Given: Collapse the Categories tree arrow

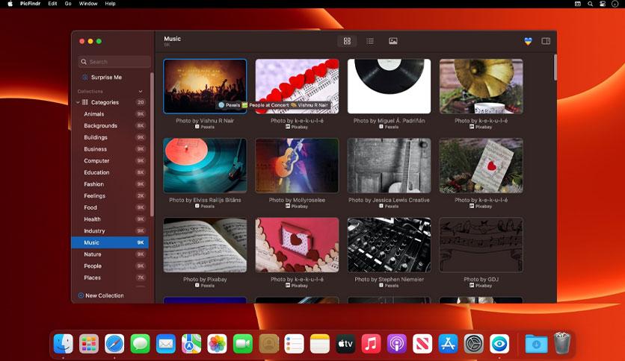Looking at the screenshot, I should point(78,102).
